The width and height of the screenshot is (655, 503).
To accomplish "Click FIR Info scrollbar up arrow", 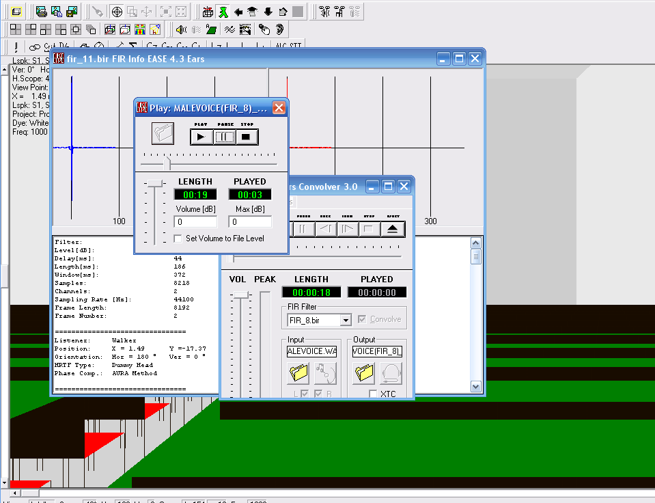I will pyautogui.click(x=476, y=243).
